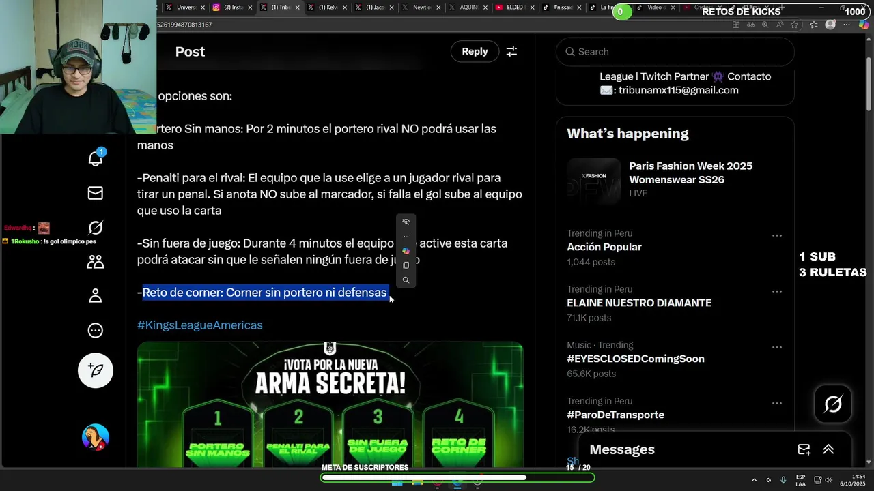Click the selected 'Reto de corner' text
Image resolution: width=874 pixels, height=491 pixels.
tap(264, 293)
